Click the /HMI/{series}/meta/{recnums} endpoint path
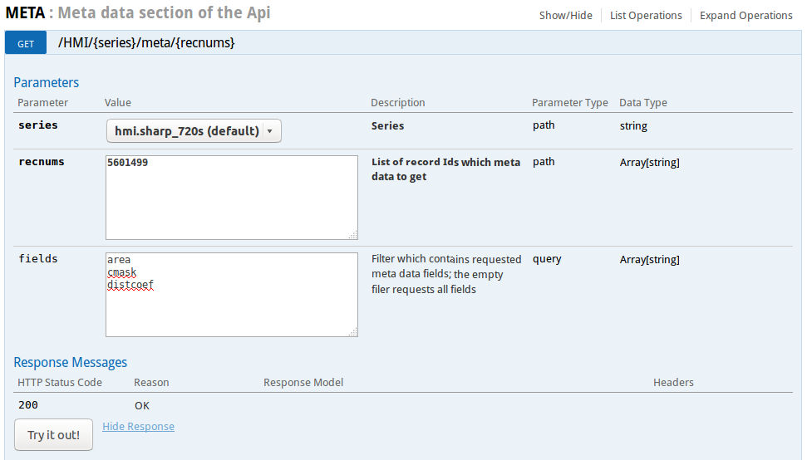807x460 pixels. pyautogui.click(x=146, y=42)
